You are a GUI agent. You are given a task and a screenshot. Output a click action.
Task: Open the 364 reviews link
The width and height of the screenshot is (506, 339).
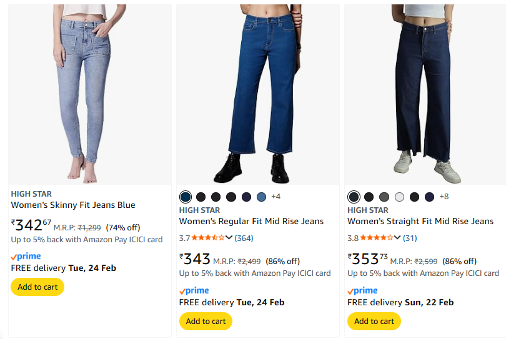tap(244, 238)
